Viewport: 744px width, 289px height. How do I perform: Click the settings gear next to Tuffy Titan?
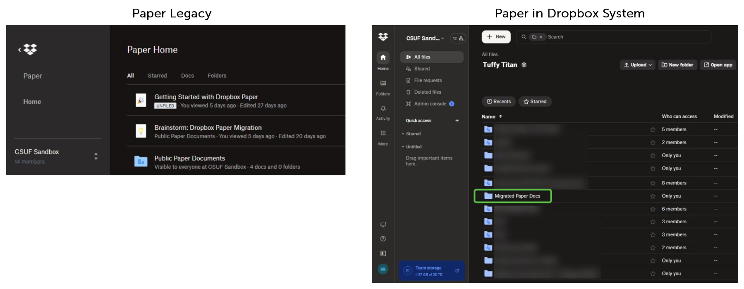pyautogui.click(x=524, y=65)
